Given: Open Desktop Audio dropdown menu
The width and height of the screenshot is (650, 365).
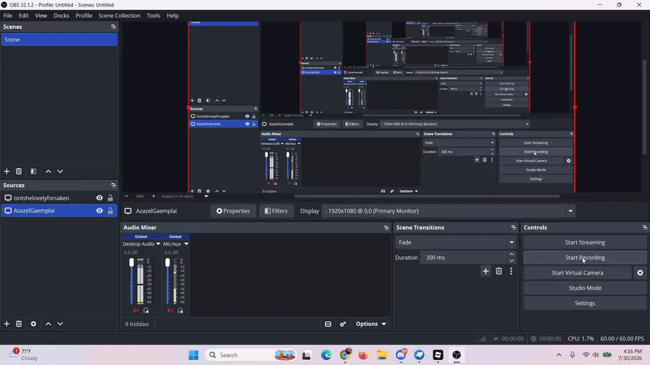Looking at the screenshot, I should pyautogui.click(x=158, y=244).
